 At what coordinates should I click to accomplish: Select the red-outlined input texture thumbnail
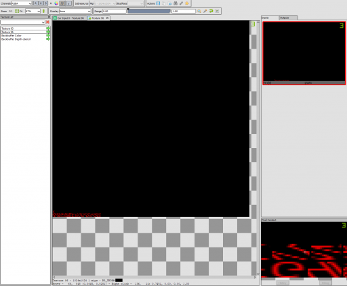coord(304,53)
